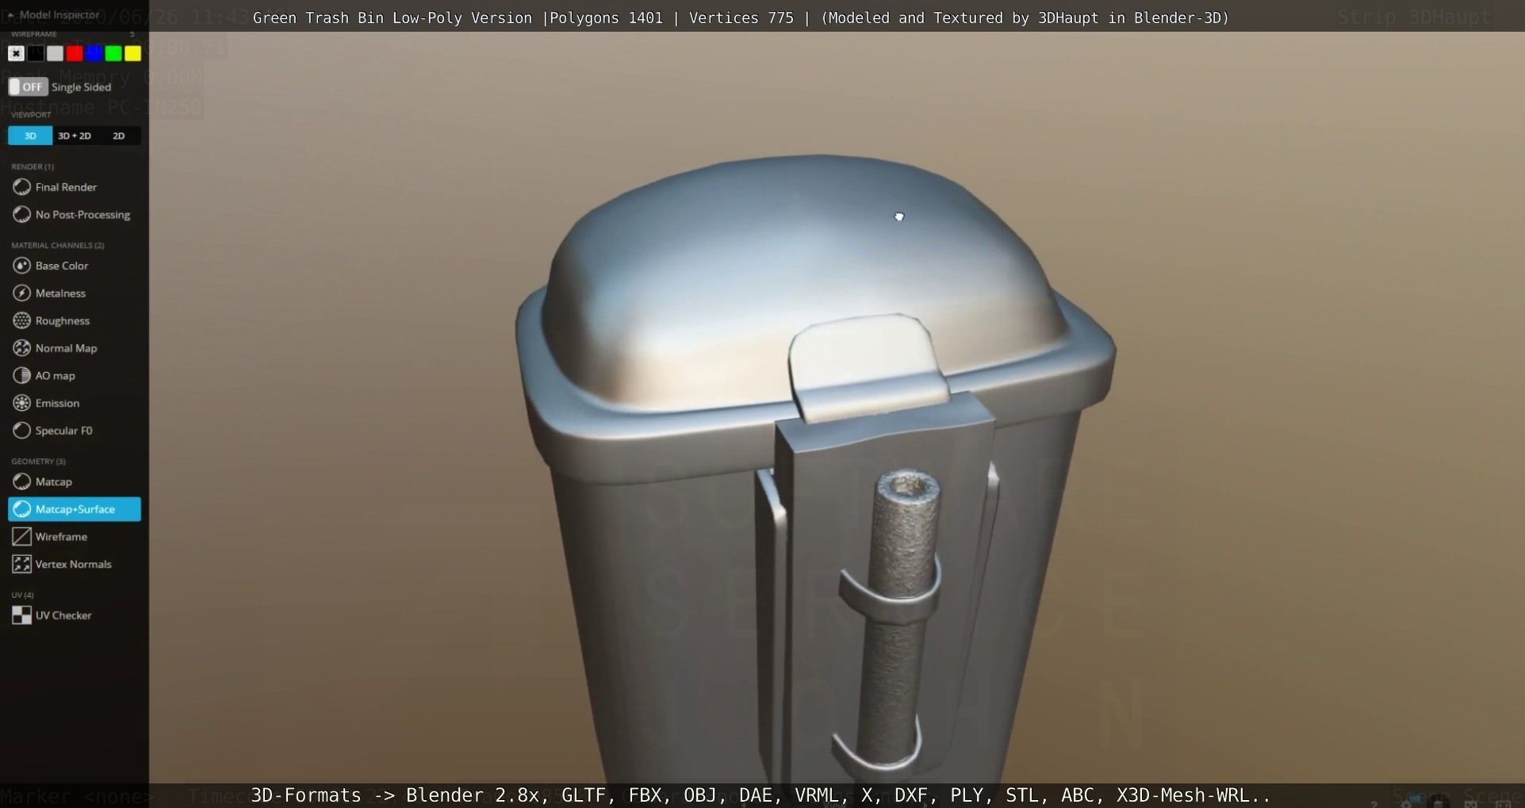The width and height of the screenshot is (1525, 808).
Task: Select Roughness label text
Action: pyautogui.click(x=63, y=321)
